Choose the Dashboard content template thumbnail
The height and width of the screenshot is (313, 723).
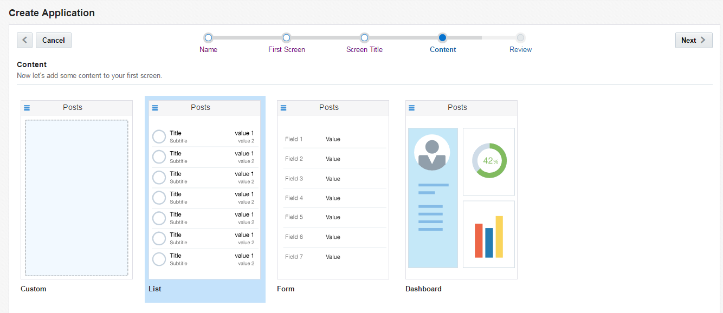pos(461,190)
